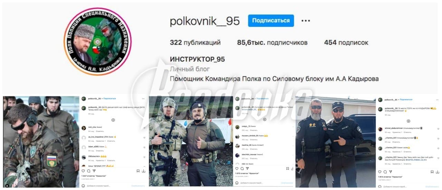Viewport: 442px width, 190px height.
Task: Open comments via the first post's bubble icon
Action: coord(89,171)
